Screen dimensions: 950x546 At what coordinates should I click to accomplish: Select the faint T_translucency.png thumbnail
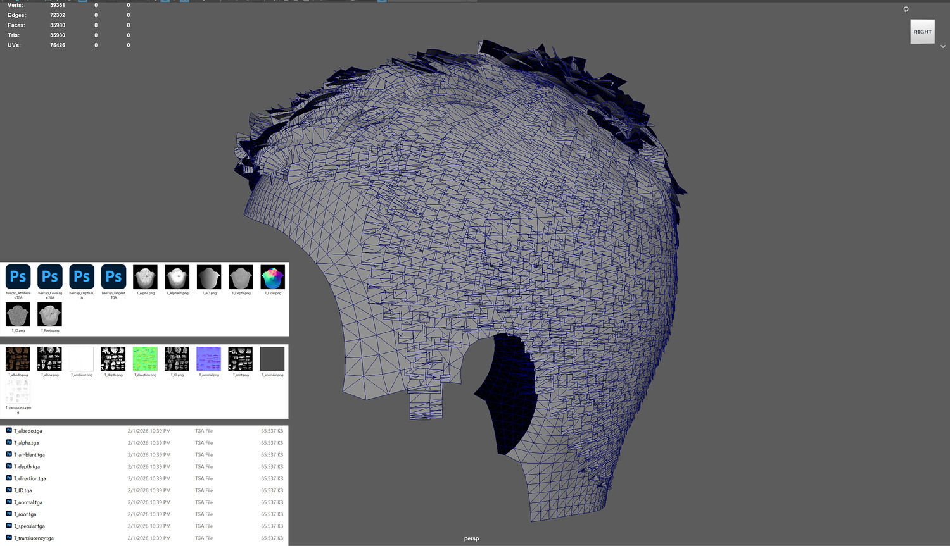(18, 392)
